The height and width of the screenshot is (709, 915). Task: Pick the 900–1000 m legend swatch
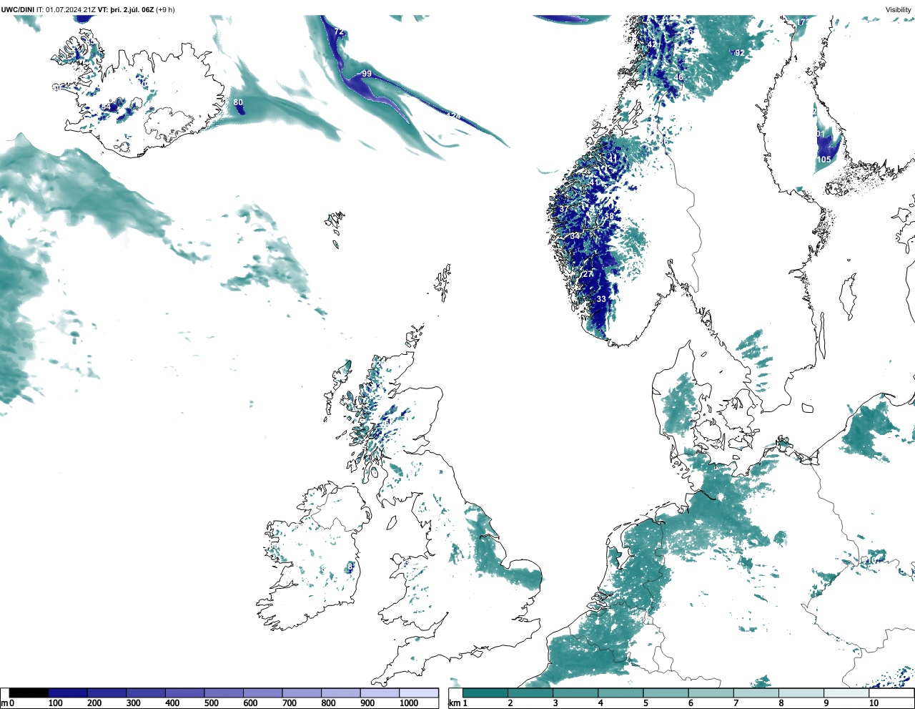380,693
